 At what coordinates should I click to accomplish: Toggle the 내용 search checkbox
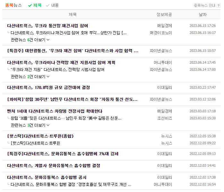(52, 5)
